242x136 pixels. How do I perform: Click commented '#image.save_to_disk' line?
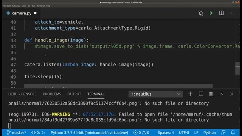[x=137, y=46]
